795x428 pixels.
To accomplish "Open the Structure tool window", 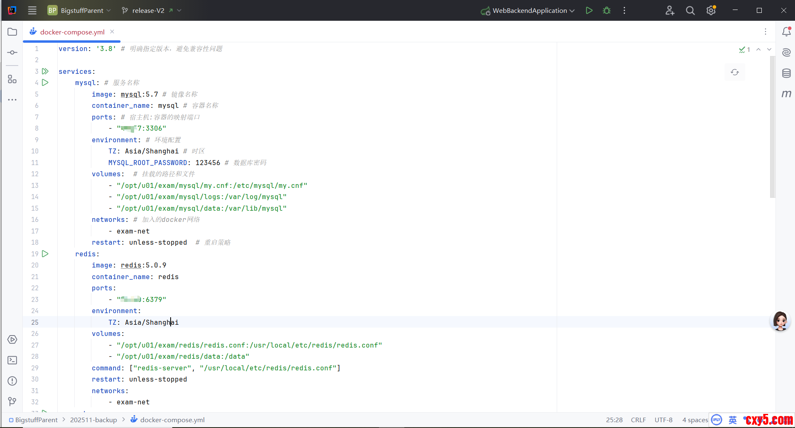I will tap(12, 79).
